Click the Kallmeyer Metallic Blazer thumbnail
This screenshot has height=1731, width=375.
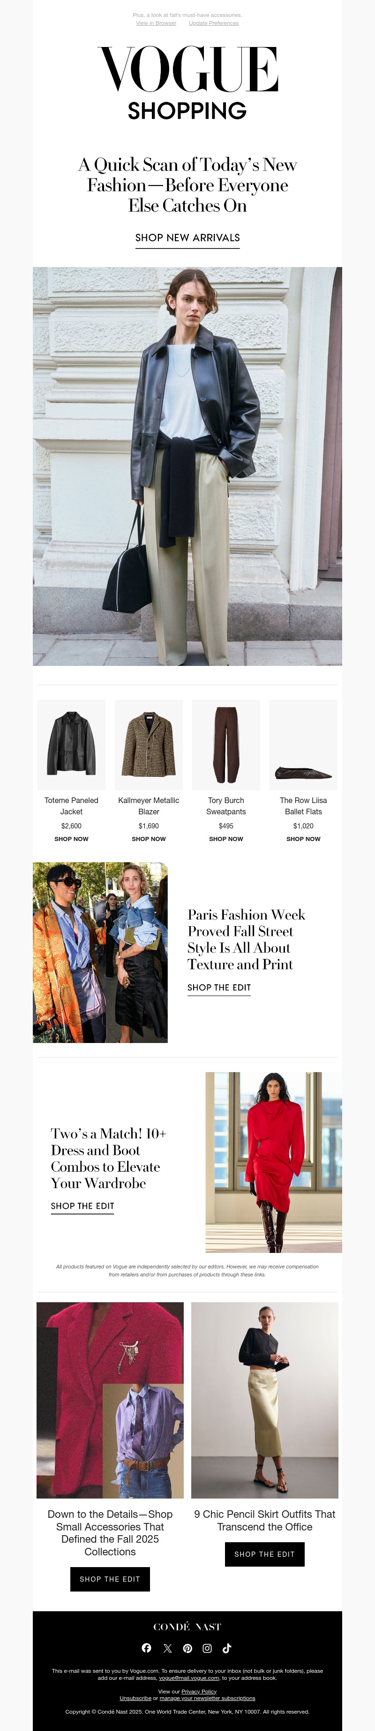point(149,744)
